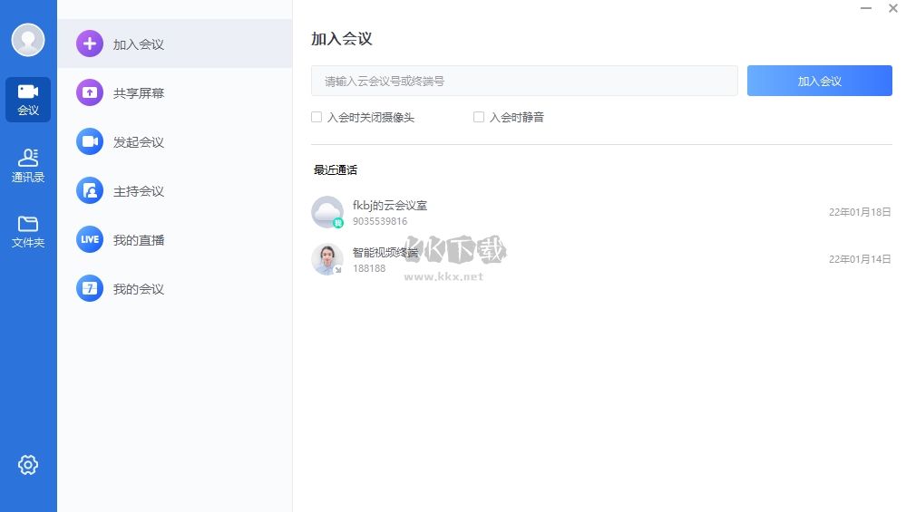Close the application window
This screenshot has height=512, width=906.
tap(892, 8)
